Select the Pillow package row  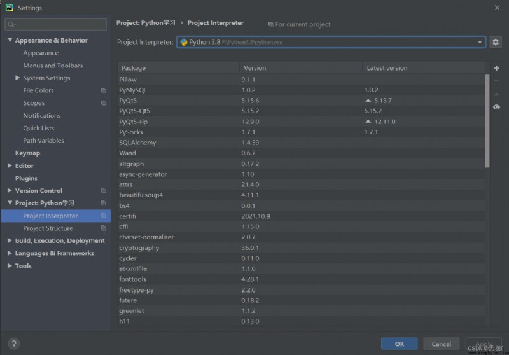(x=301, y=80)
